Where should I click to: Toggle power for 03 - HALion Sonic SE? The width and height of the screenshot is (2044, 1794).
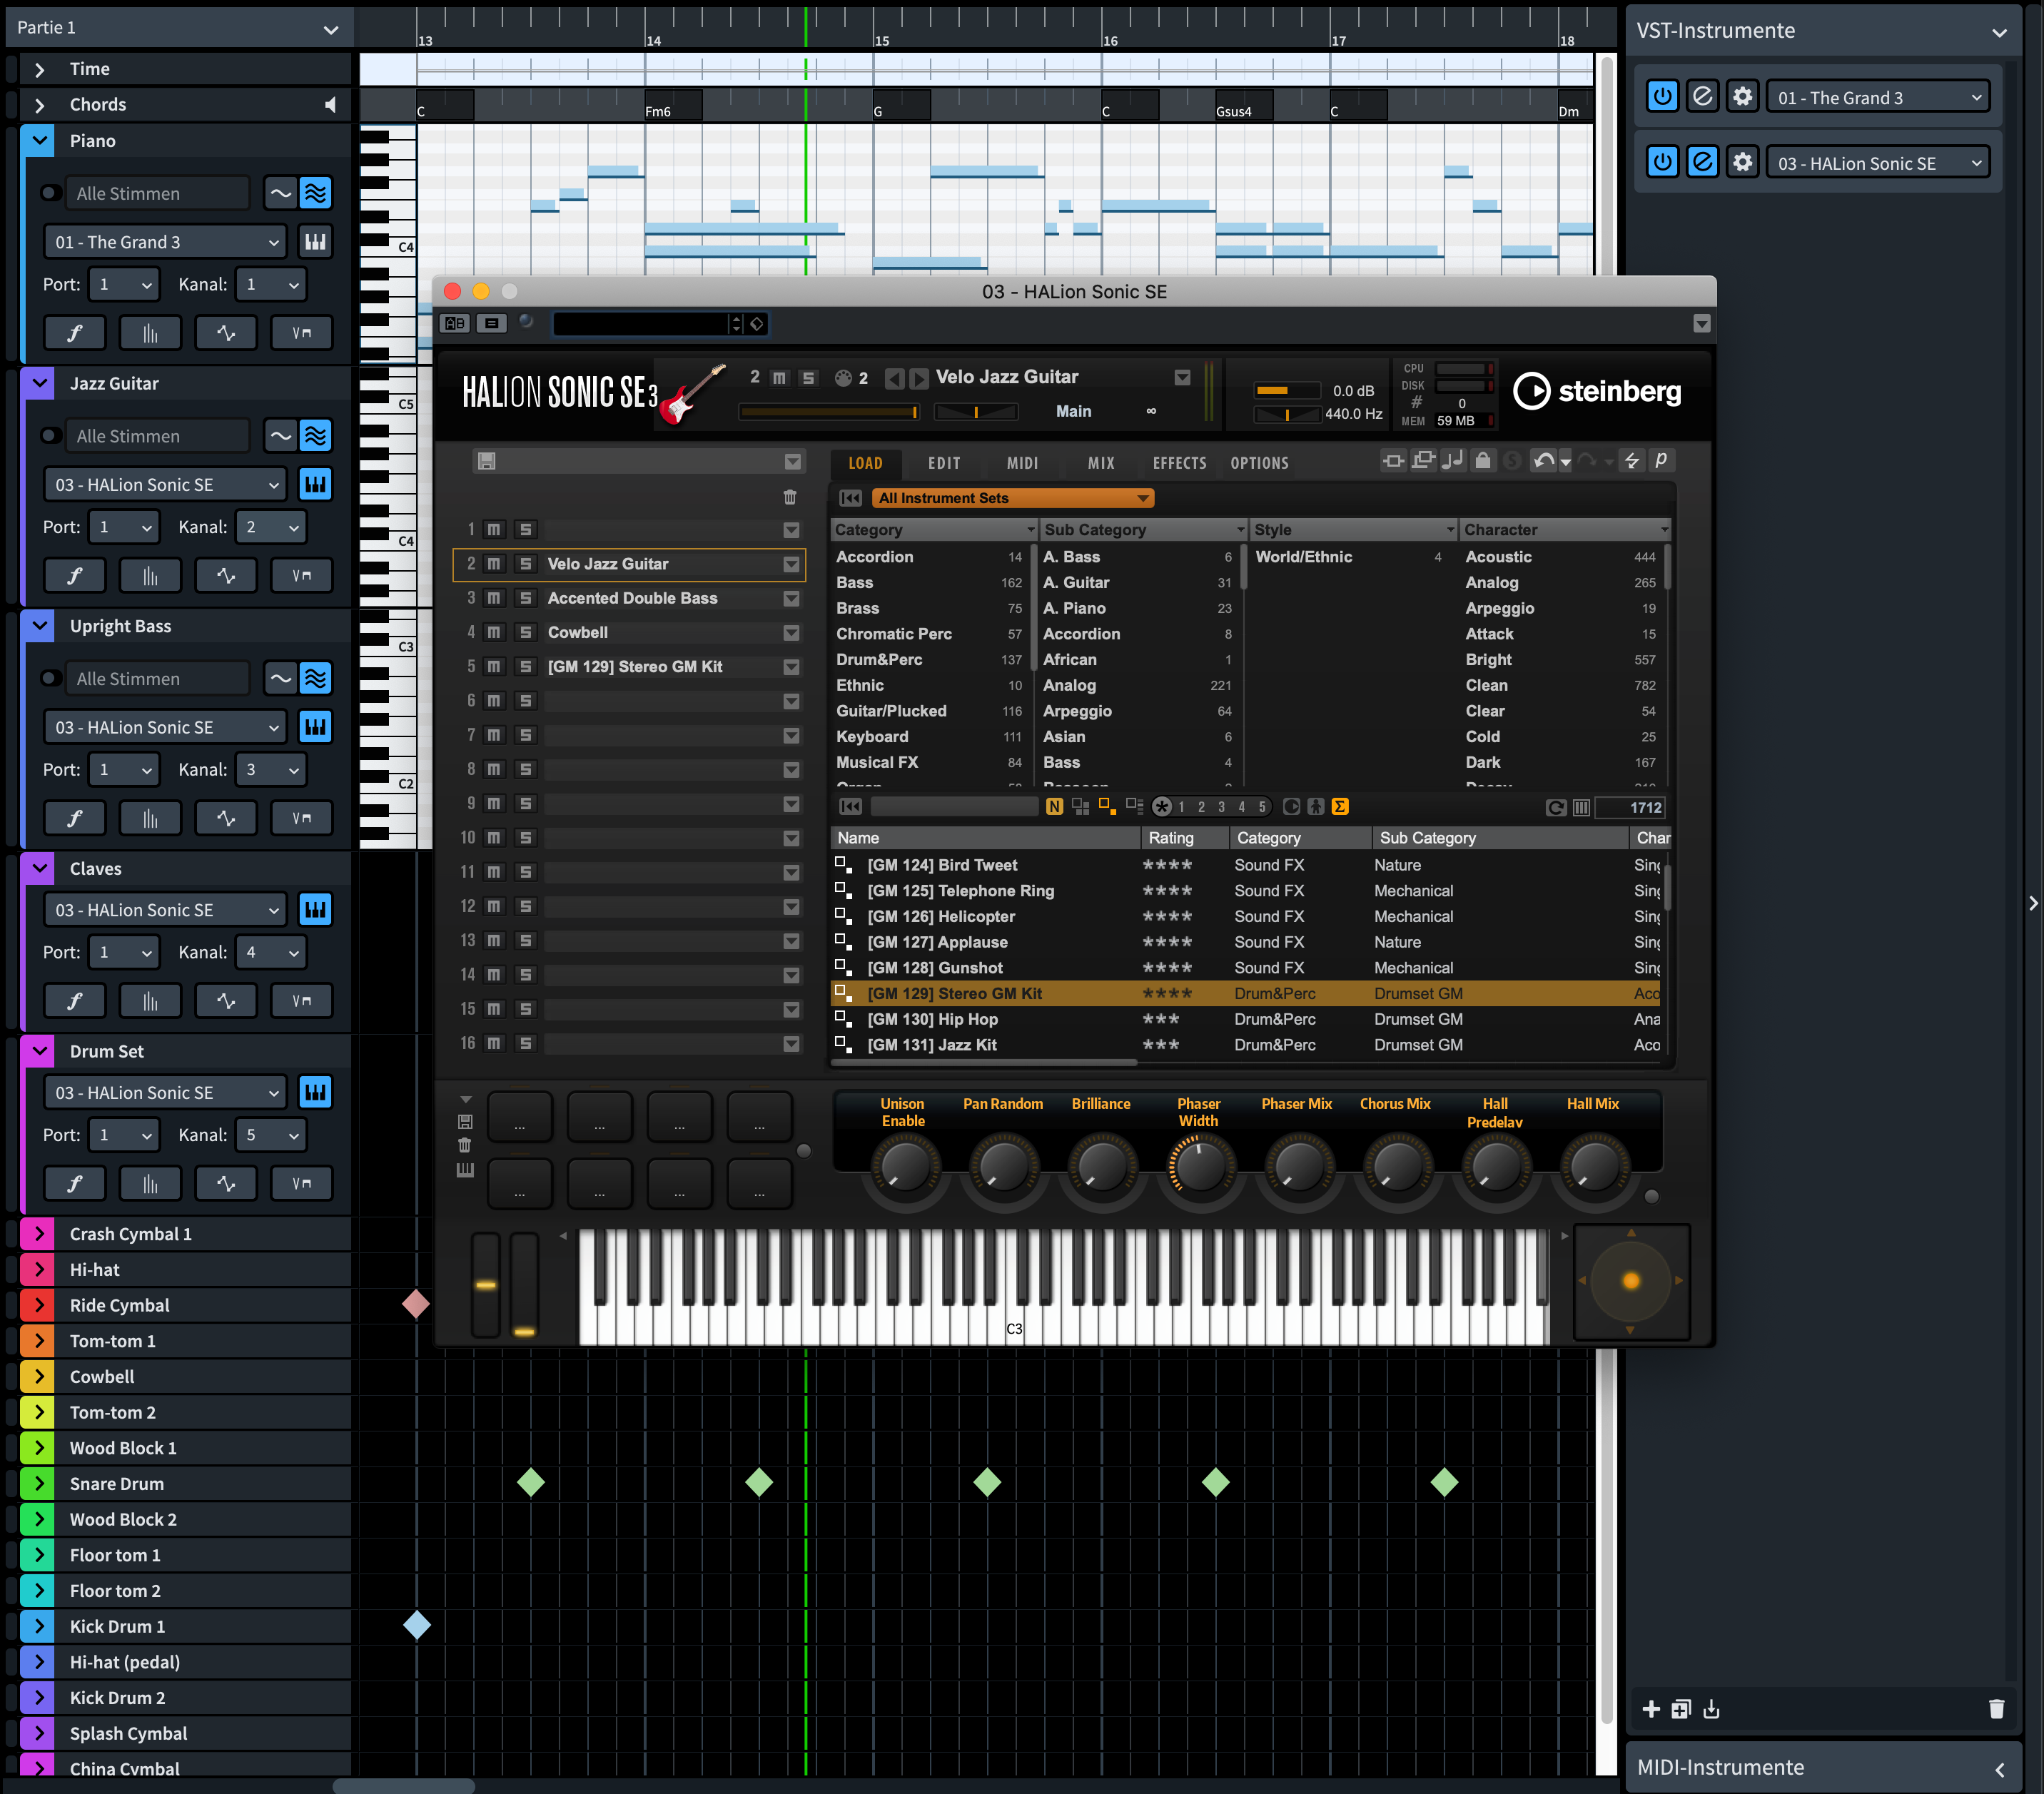pyautogui.click(x=1662, y=162)
